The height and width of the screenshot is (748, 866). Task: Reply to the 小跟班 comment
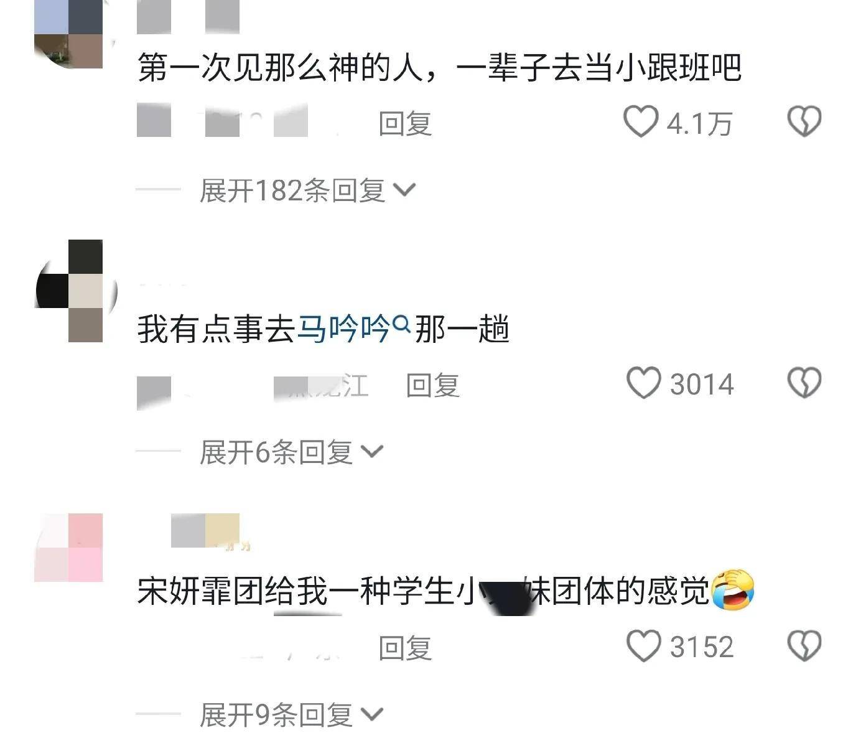tap(405, 123)
